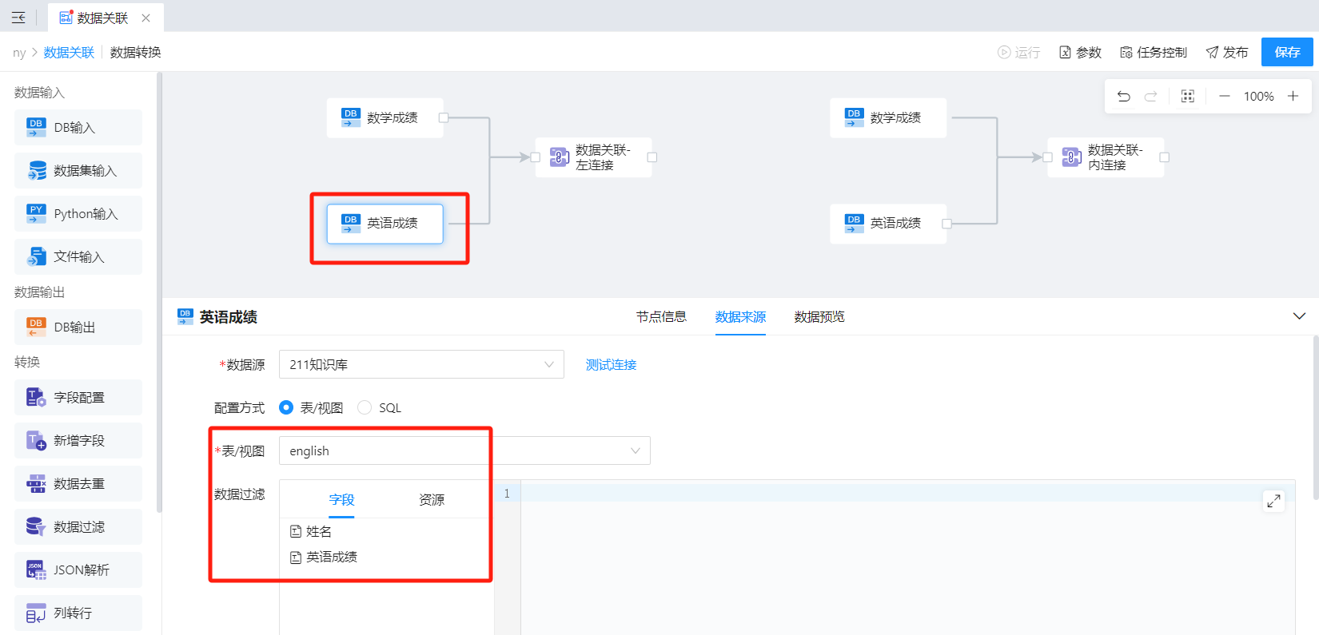1319x635 pixels.
Task: Select the 表/视图 radio option
Action: point(286,408)
